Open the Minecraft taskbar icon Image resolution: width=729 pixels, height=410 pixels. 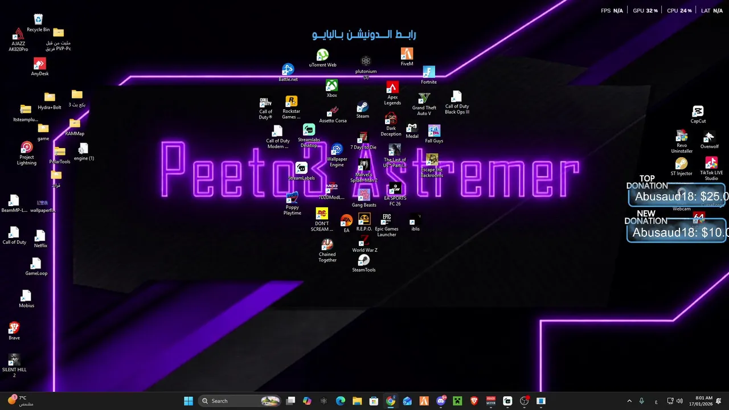pyautogui.click(x=457, y=401)
